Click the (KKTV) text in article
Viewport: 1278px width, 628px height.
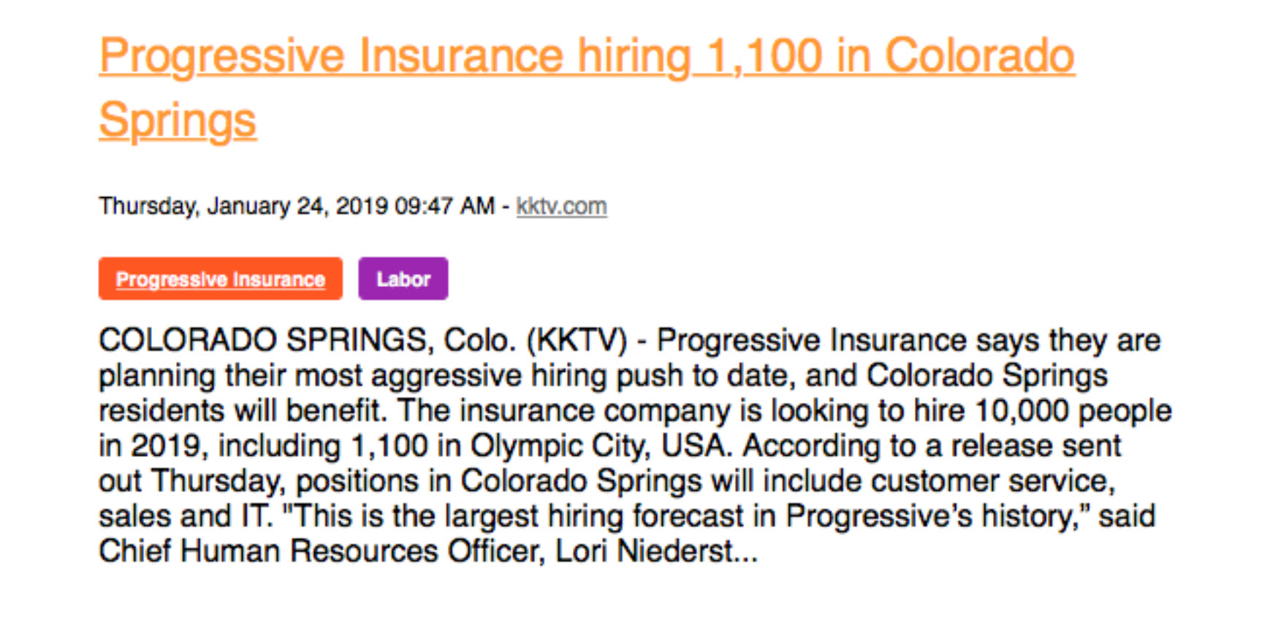coord(577,340)
